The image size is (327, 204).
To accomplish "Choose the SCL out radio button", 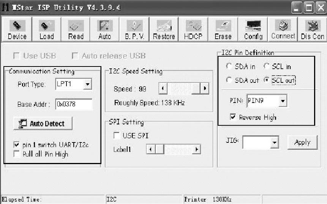I will click(266, 80).
